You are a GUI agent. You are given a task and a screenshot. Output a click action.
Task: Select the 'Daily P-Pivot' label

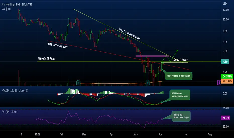[x=180, y=60]
